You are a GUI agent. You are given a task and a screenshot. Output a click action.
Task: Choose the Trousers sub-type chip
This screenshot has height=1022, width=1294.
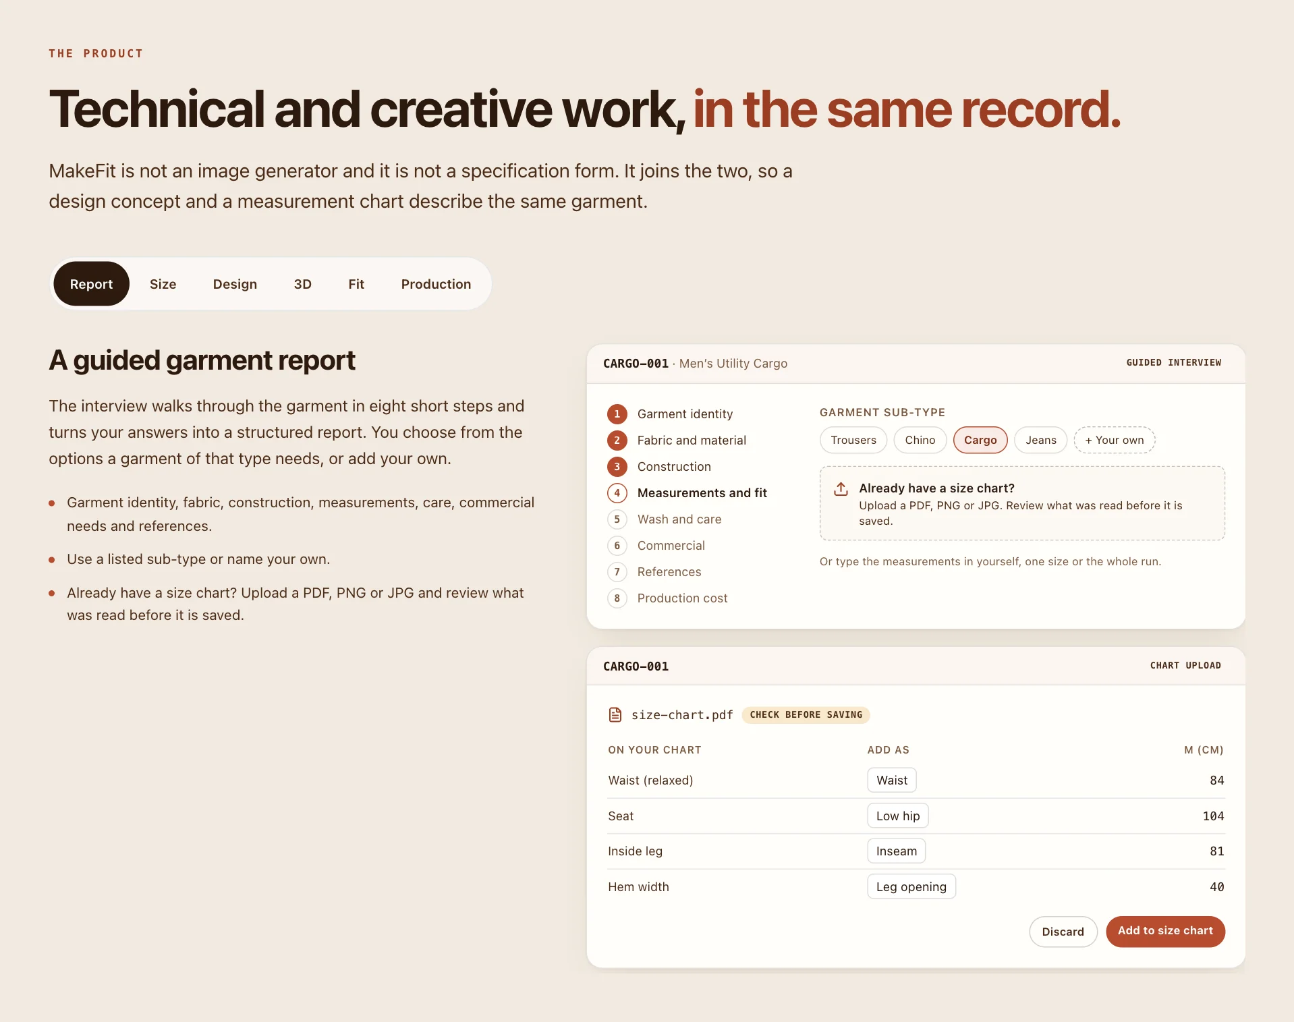click(x=853, y=440)
